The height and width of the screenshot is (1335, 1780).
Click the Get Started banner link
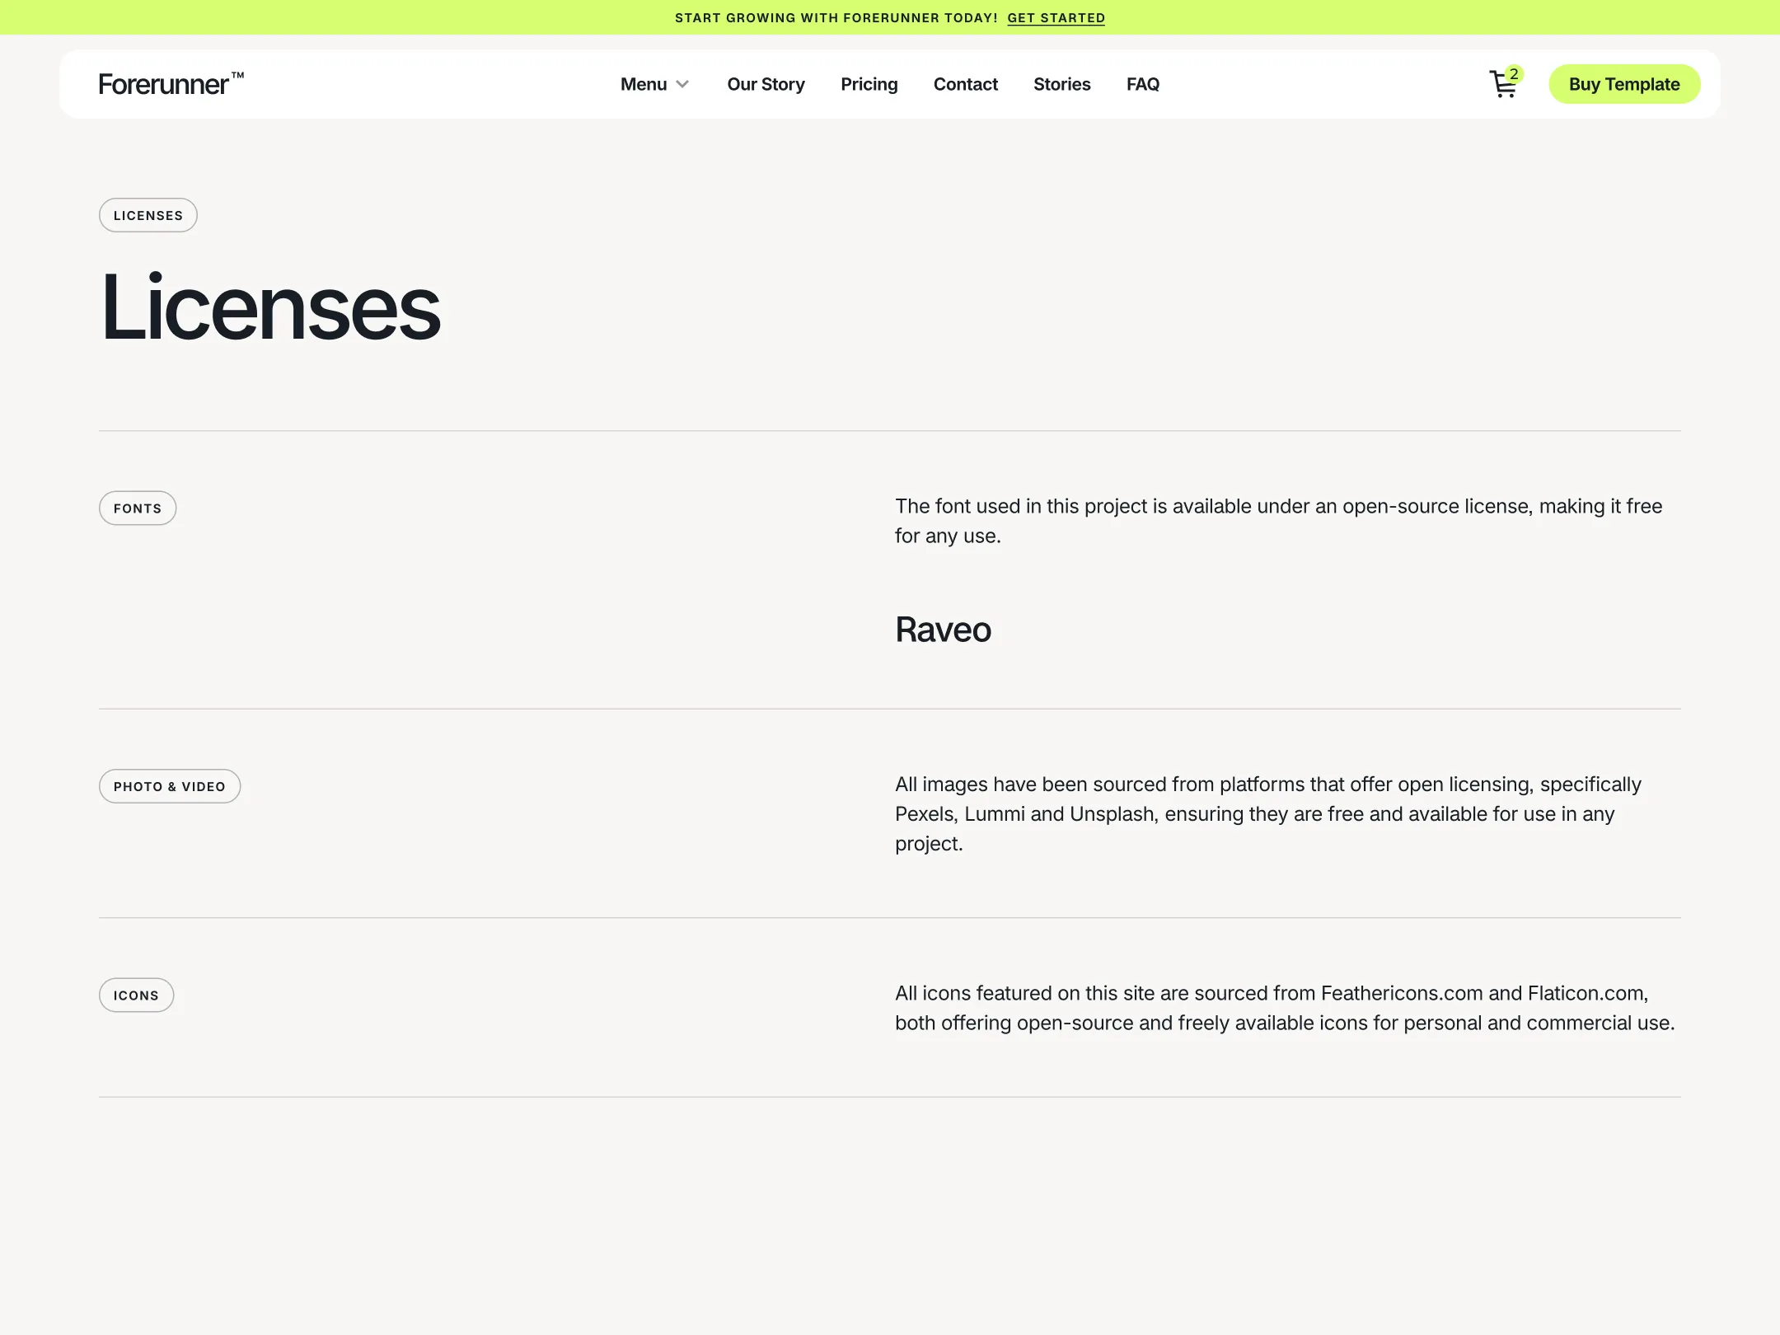(1056, 18)
